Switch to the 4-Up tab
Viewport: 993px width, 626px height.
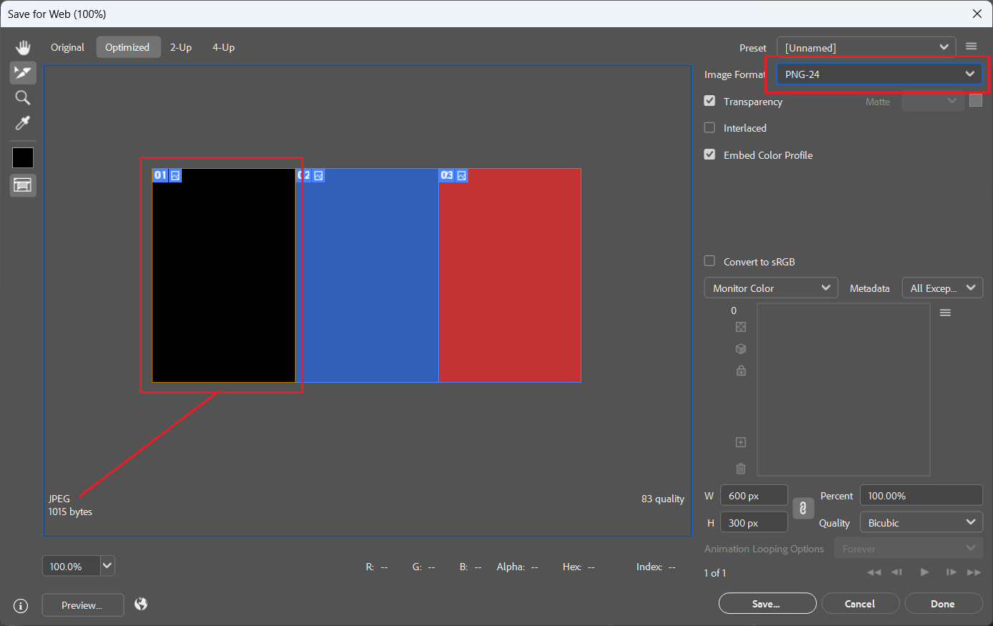[x=223, y=47]
